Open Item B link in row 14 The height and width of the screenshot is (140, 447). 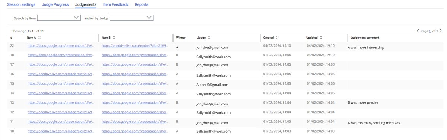[x=135, y=93]
